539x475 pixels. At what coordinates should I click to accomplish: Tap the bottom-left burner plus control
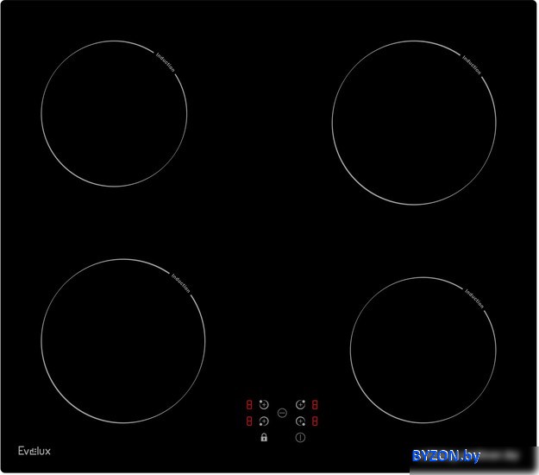(264, 421)
